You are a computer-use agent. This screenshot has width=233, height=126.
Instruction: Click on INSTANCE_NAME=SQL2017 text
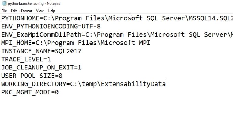click(x=42, y=51)
